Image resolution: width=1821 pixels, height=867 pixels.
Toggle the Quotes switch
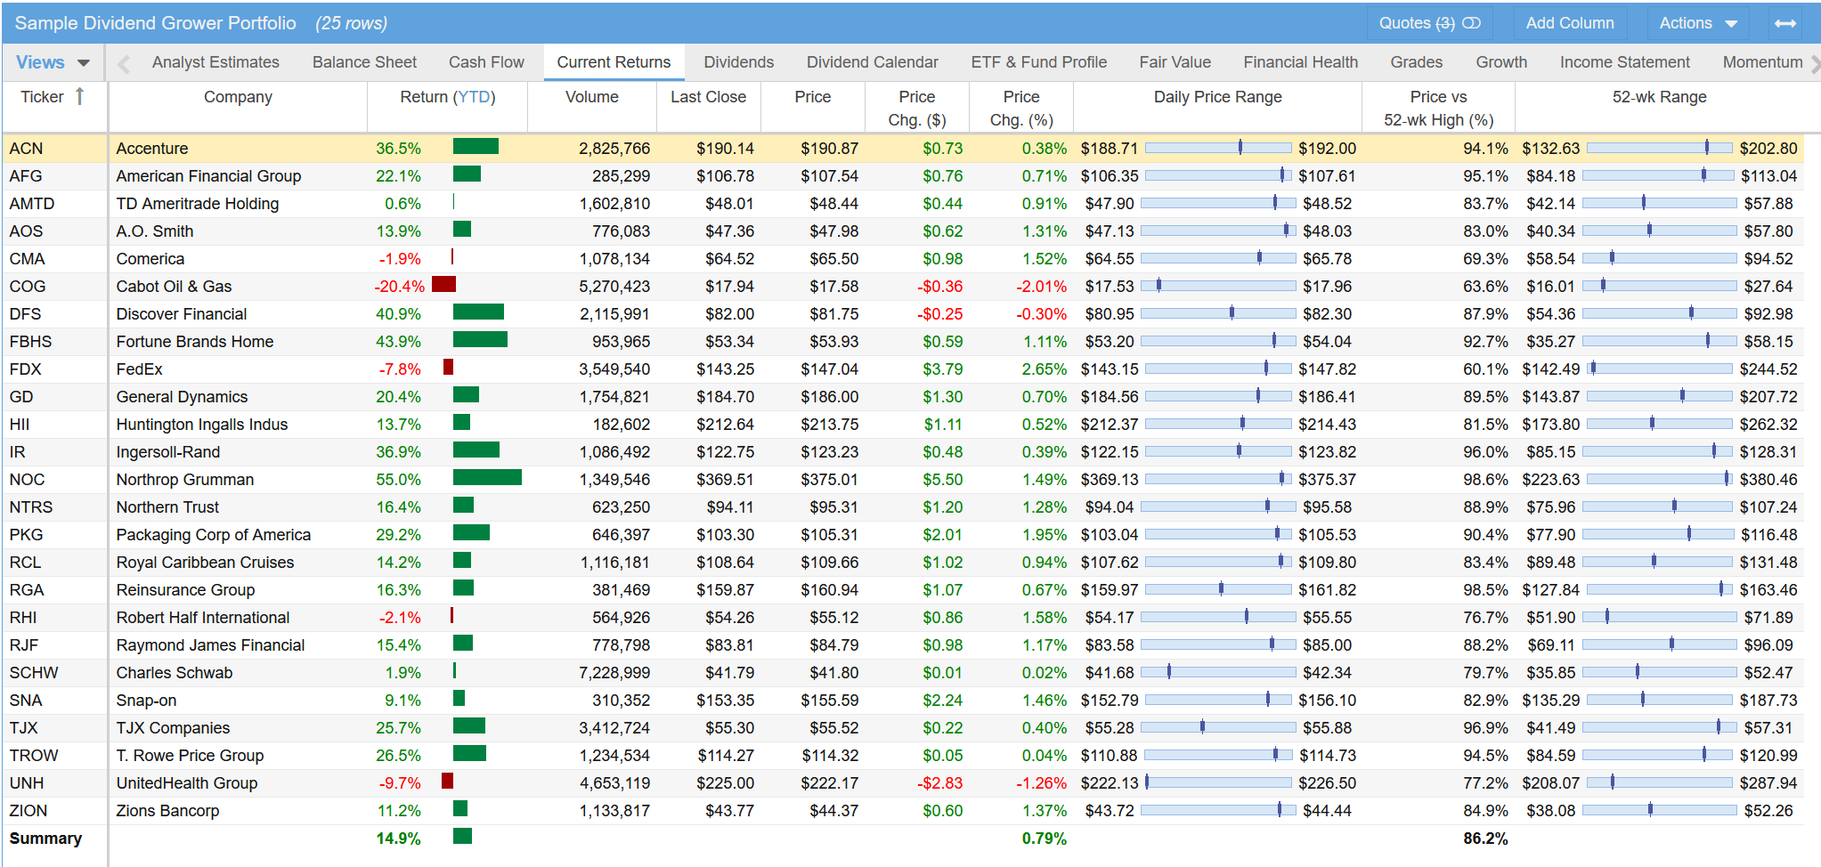coord(1471,23)
